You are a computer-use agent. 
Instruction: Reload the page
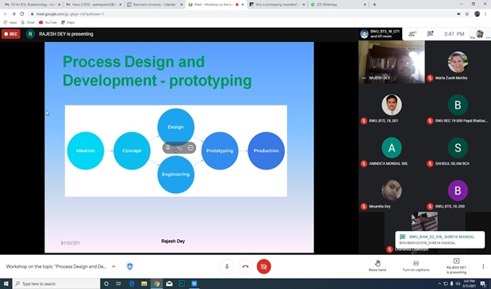(x=22, y=13)
